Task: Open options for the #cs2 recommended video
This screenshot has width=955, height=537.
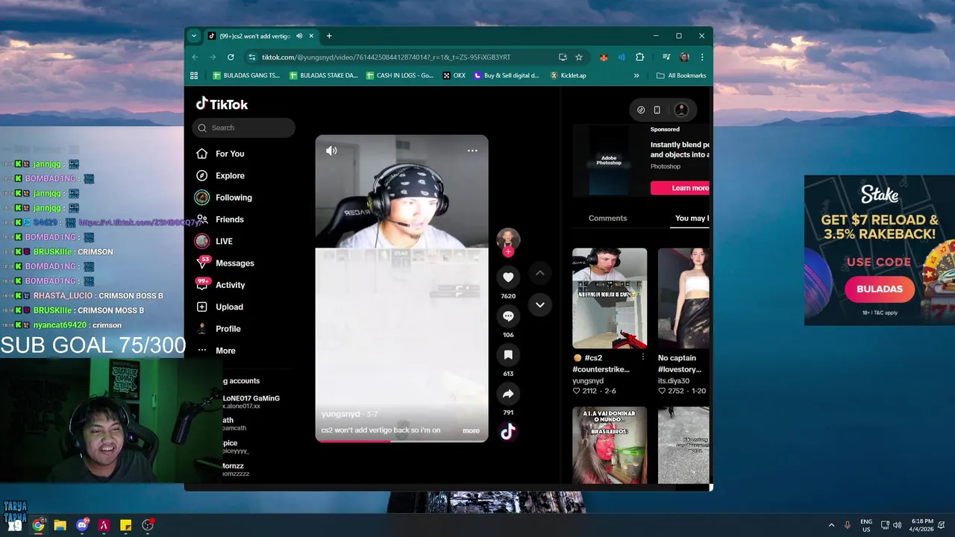Action: (642, 357)
